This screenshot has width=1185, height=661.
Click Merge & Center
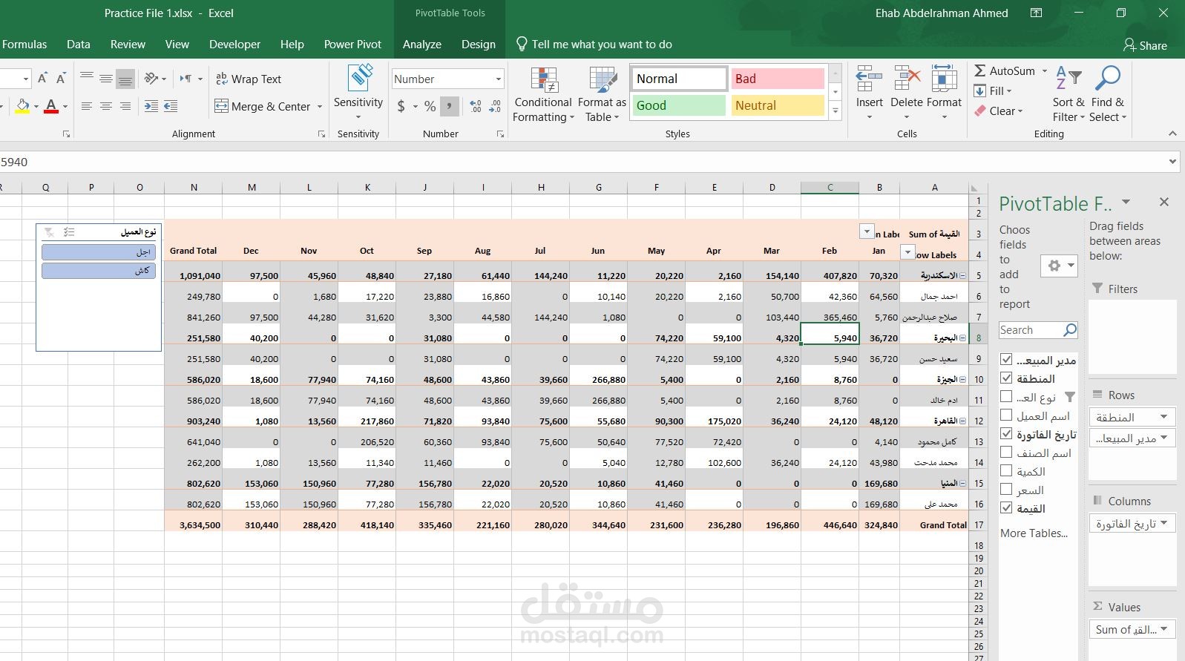tap(263, 106)
